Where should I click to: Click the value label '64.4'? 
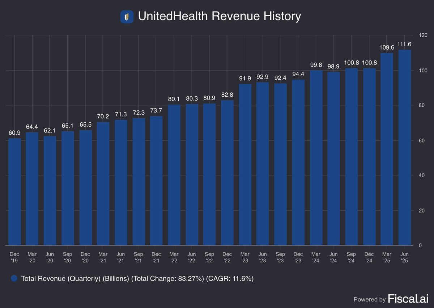[32, 127]
